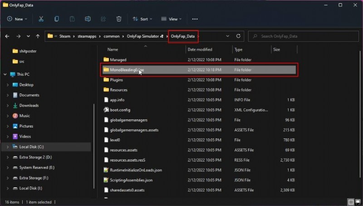Sort by the Name column header
The height and width of the screenshot is (206, 363).
[x=113, y=49]
